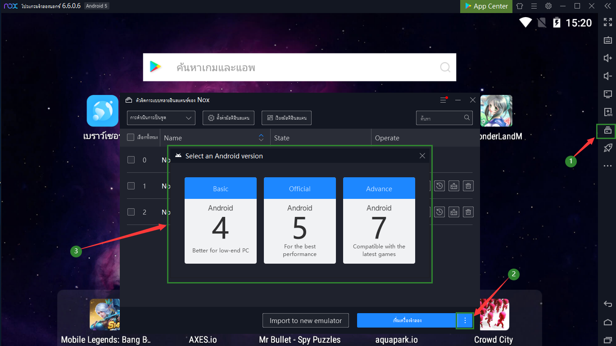The width and height of the screenshot is (616, 346).
Task: Click the multi-instance manager search field
Action: pos(440,118)
